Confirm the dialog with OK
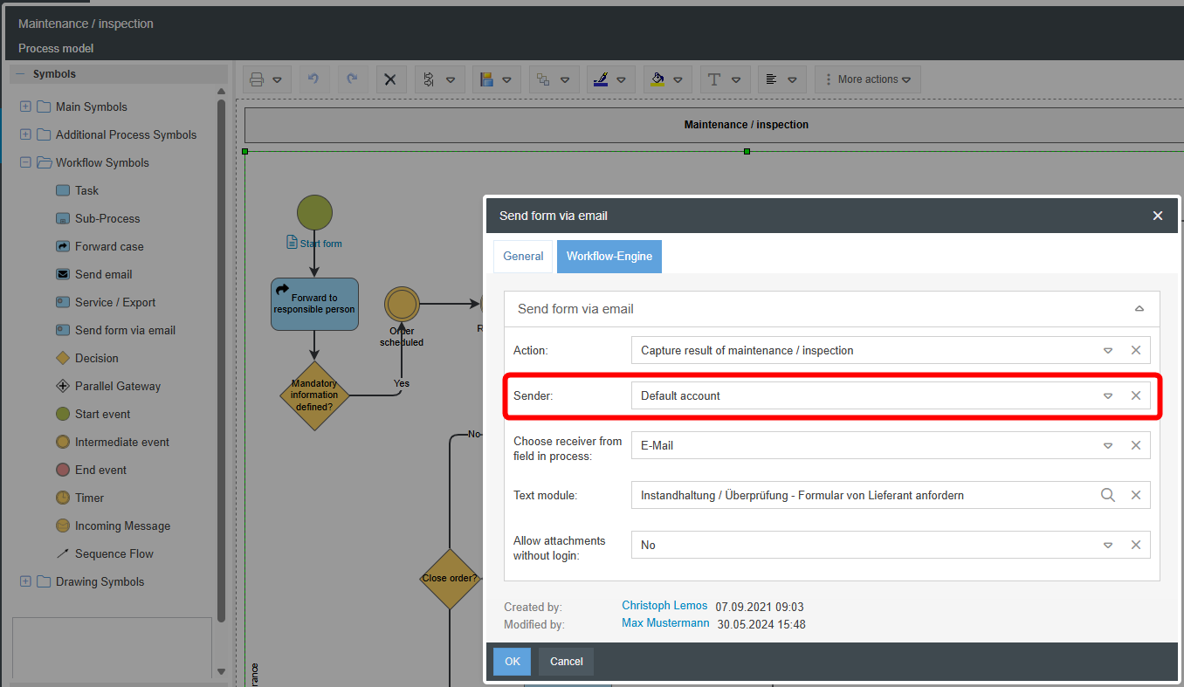This screenshot has width=1184, height=687. 513,662
